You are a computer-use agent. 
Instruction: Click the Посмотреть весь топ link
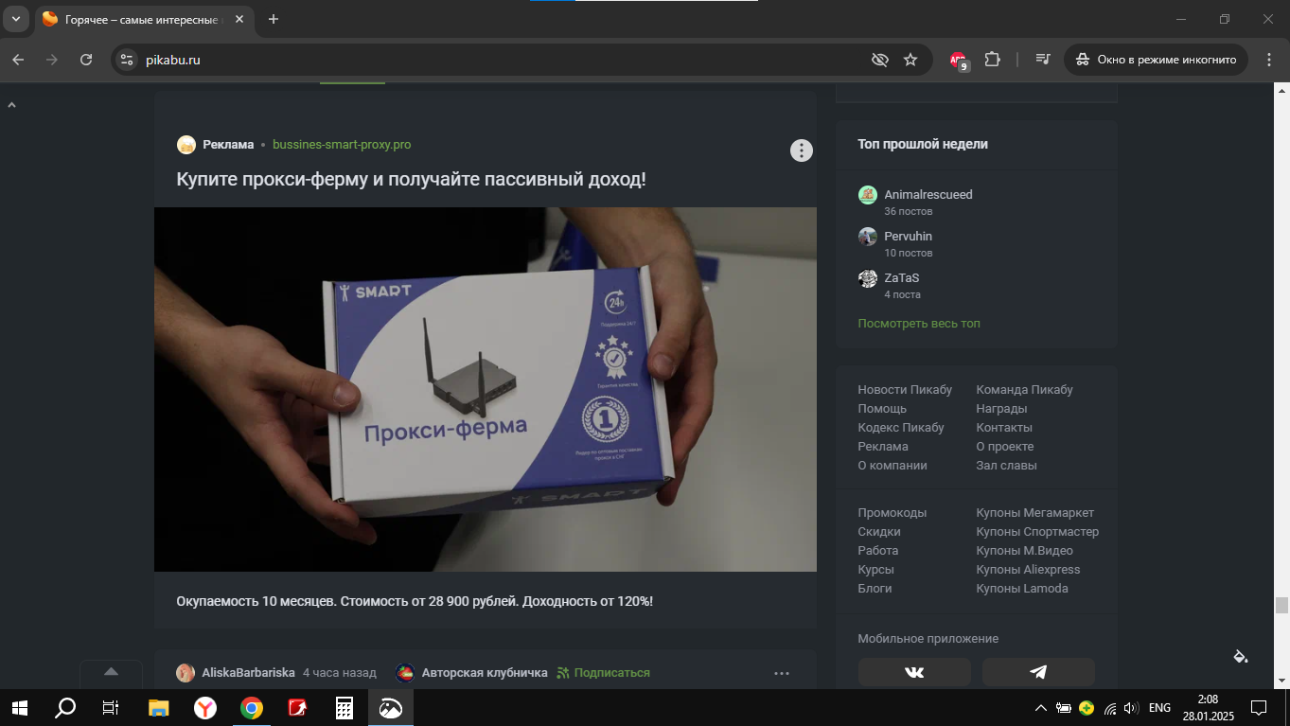pos(918,324)
